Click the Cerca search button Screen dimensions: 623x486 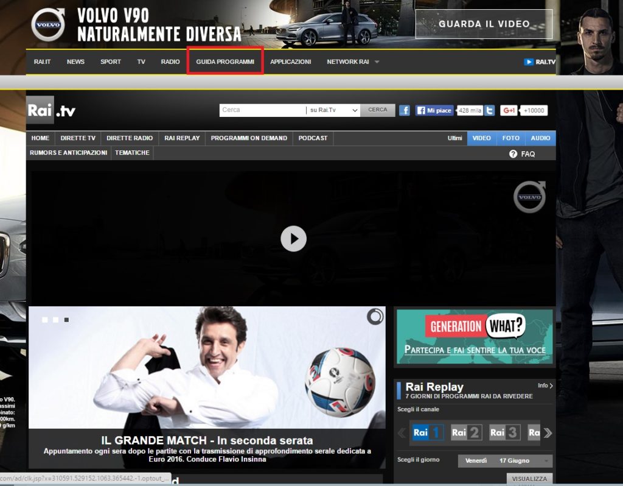tap(377, 110)
